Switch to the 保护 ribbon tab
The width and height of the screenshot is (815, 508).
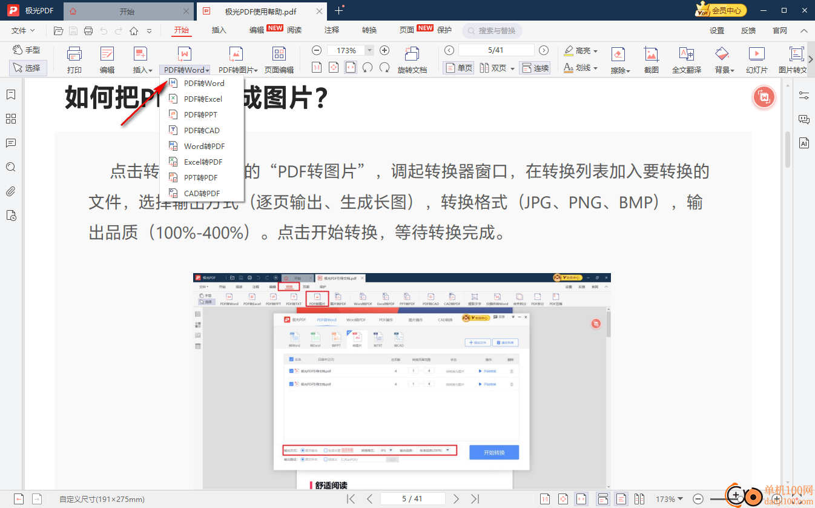[444, 30]
